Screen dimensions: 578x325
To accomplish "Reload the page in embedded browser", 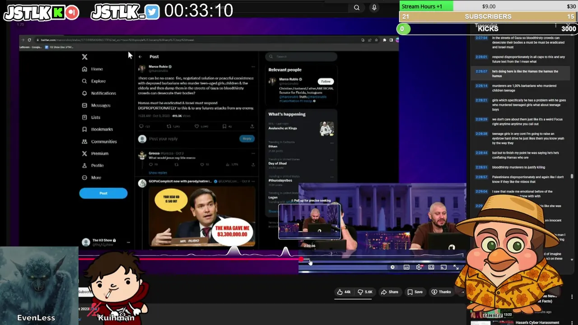I will pyautogui.click(x=29, y=40).
